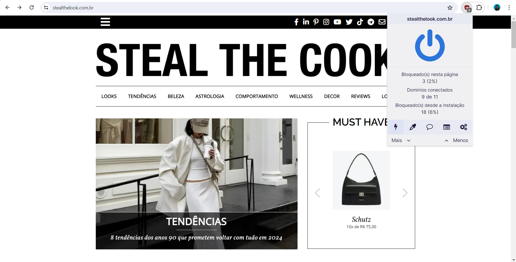516x262 pixels.
Task: Open the site's YouTube icon
Action: click(x=337, y=22)
